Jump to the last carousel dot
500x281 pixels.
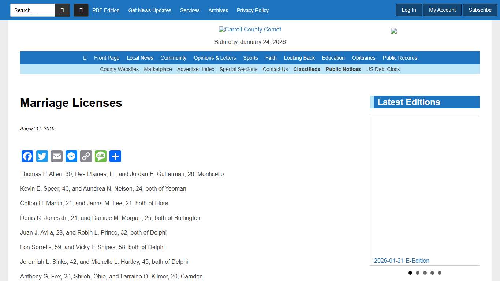(440, 273)
